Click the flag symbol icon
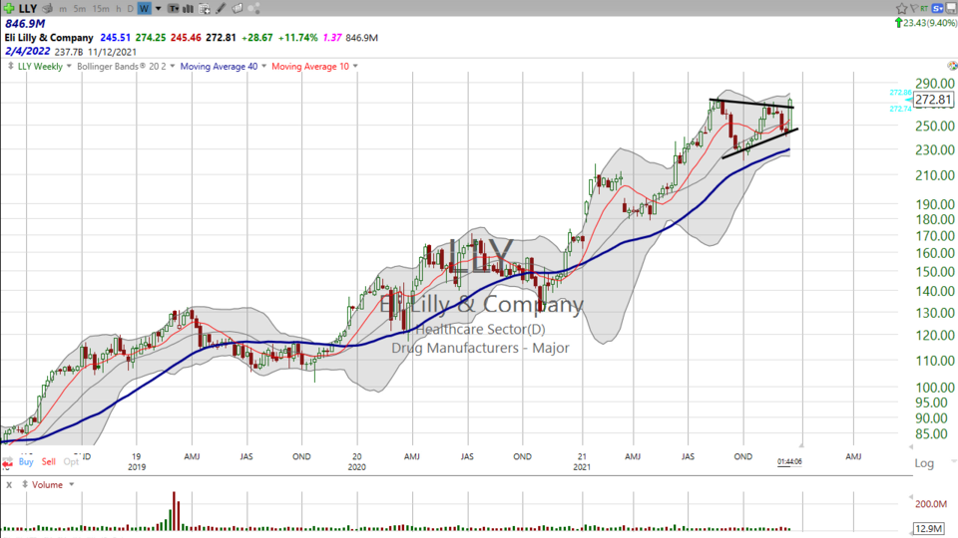 coord(914,8)
